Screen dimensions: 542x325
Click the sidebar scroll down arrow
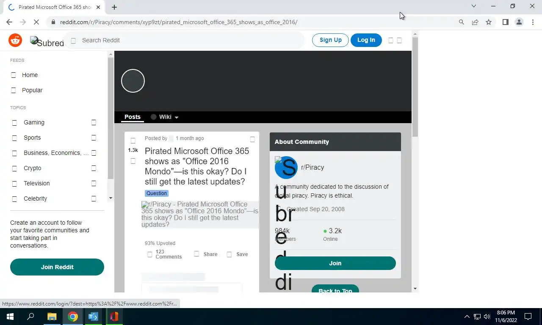(111, 198)
